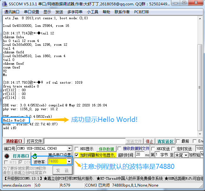
Task: Enable the HEX发送 checkbox
Action: tap(153, 149)
